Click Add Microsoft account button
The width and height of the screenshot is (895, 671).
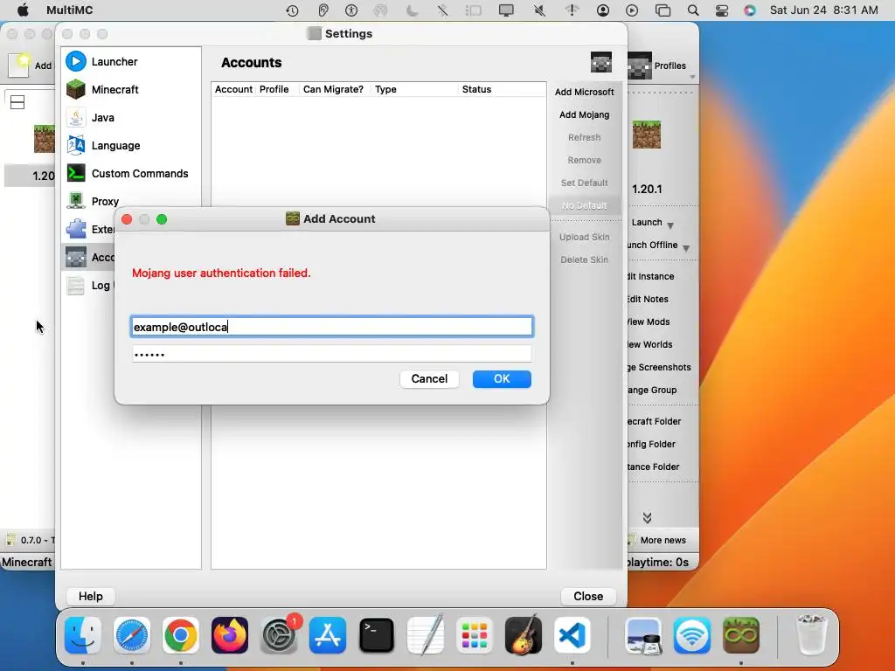tap(585, 92)
